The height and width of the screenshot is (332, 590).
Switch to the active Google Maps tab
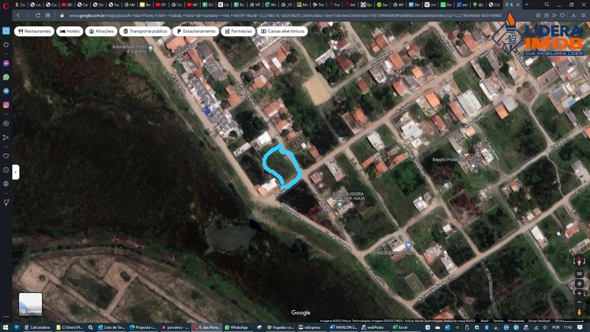pyautogui.click(x=509, y=5)
